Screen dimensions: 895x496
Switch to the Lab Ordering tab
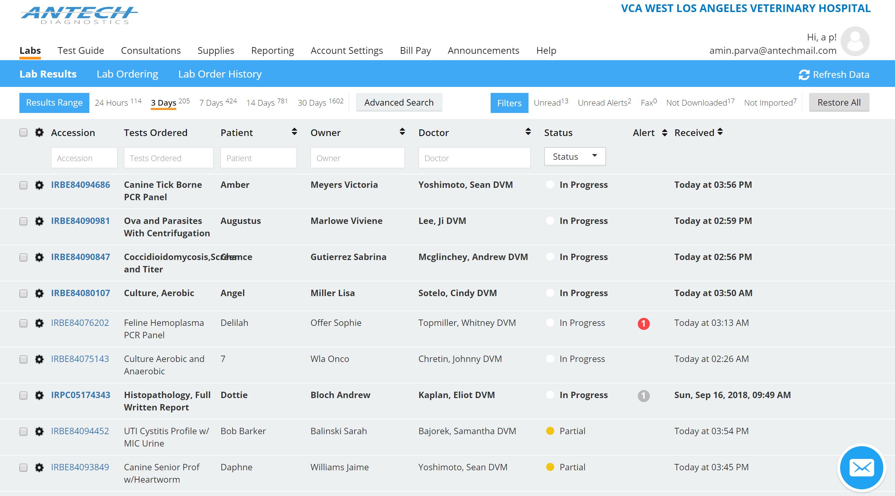[x=127, y=74]
